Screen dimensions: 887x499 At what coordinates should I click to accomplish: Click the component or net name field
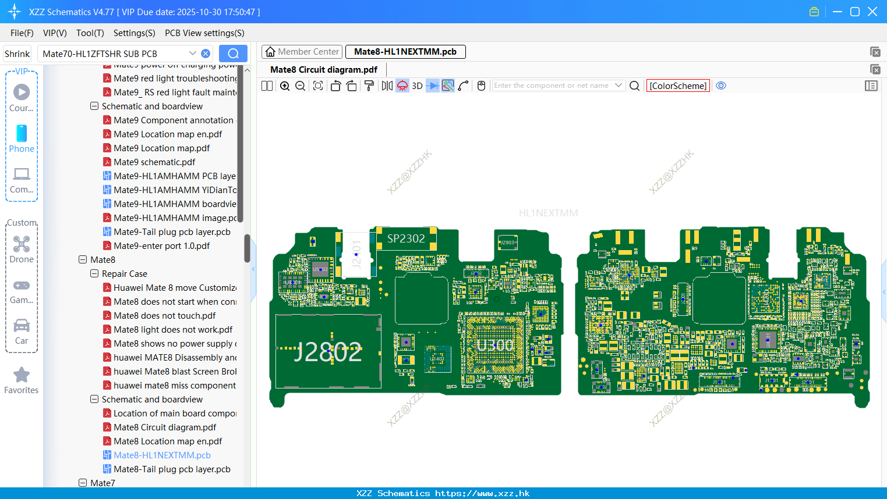552,85
